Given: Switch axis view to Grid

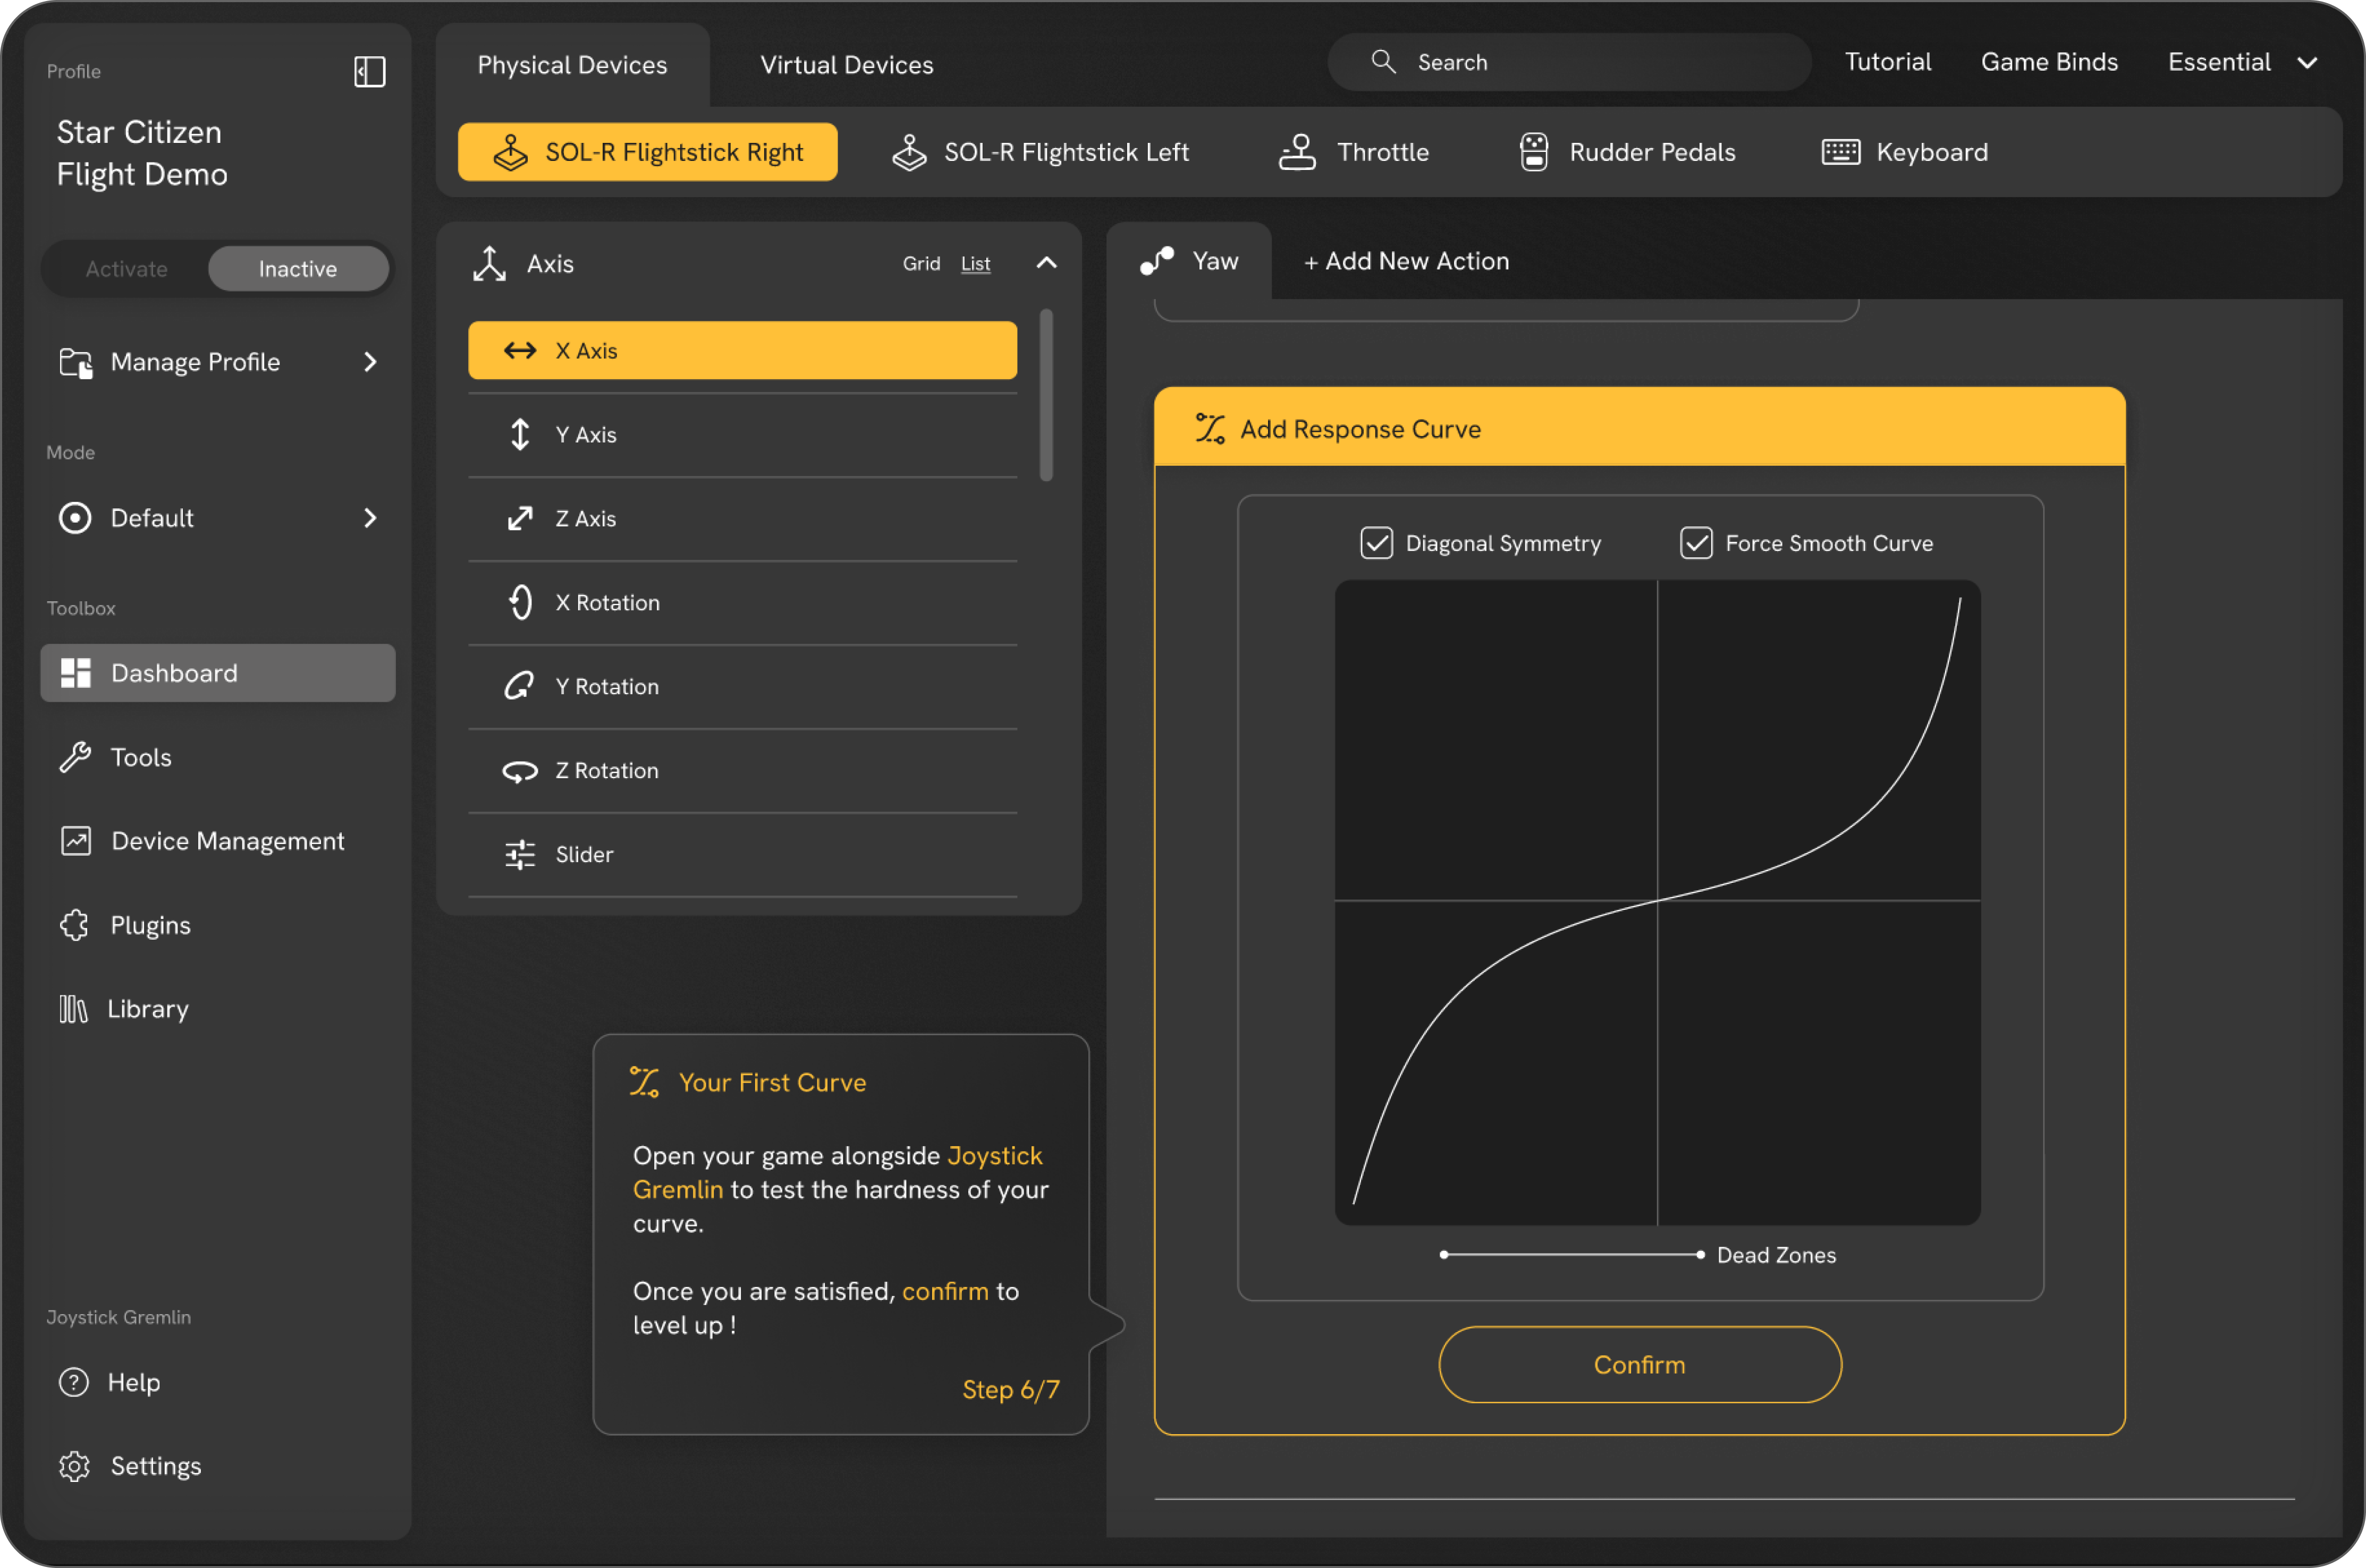Looking at the screenshot, I should (x=922, y=264).
